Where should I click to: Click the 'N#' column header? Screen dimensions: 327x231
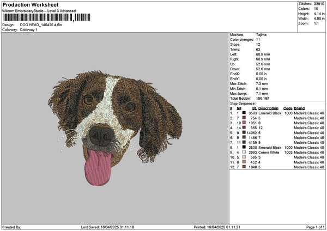(x=239, y=108)
